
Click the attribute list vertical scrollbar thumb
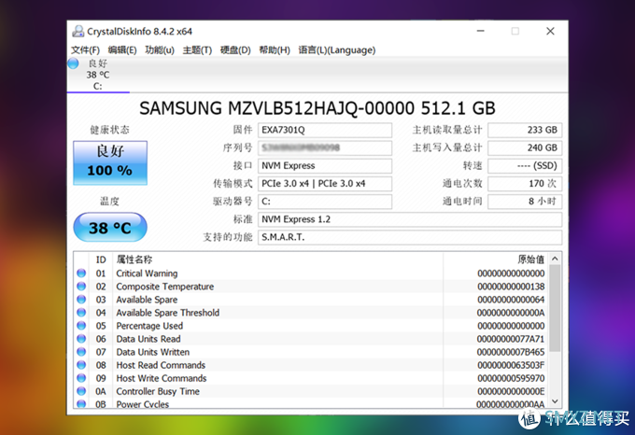555,308
